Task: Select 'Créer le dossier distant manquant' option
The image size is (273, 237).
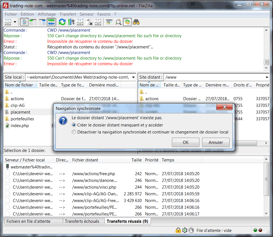Action: (117, 125)
